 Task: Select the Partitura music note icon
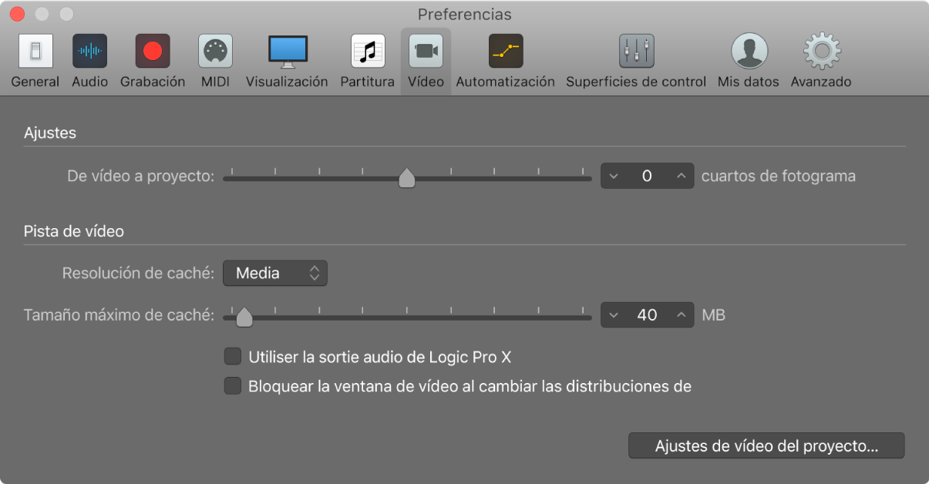point(368,52)
